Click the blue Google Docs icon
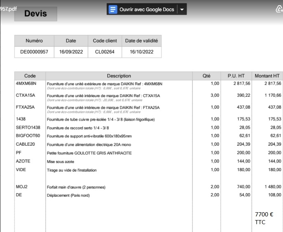The width and height of the screenshot is (283, 232). click(113, 9)
